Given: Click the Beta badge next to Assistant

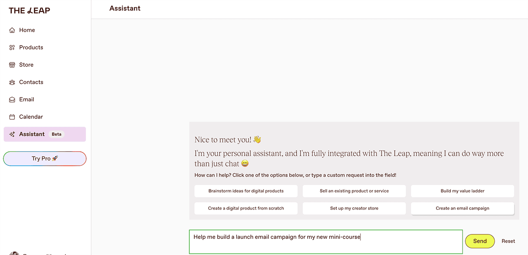Looking at the screenshot, I should coord(56,134).
